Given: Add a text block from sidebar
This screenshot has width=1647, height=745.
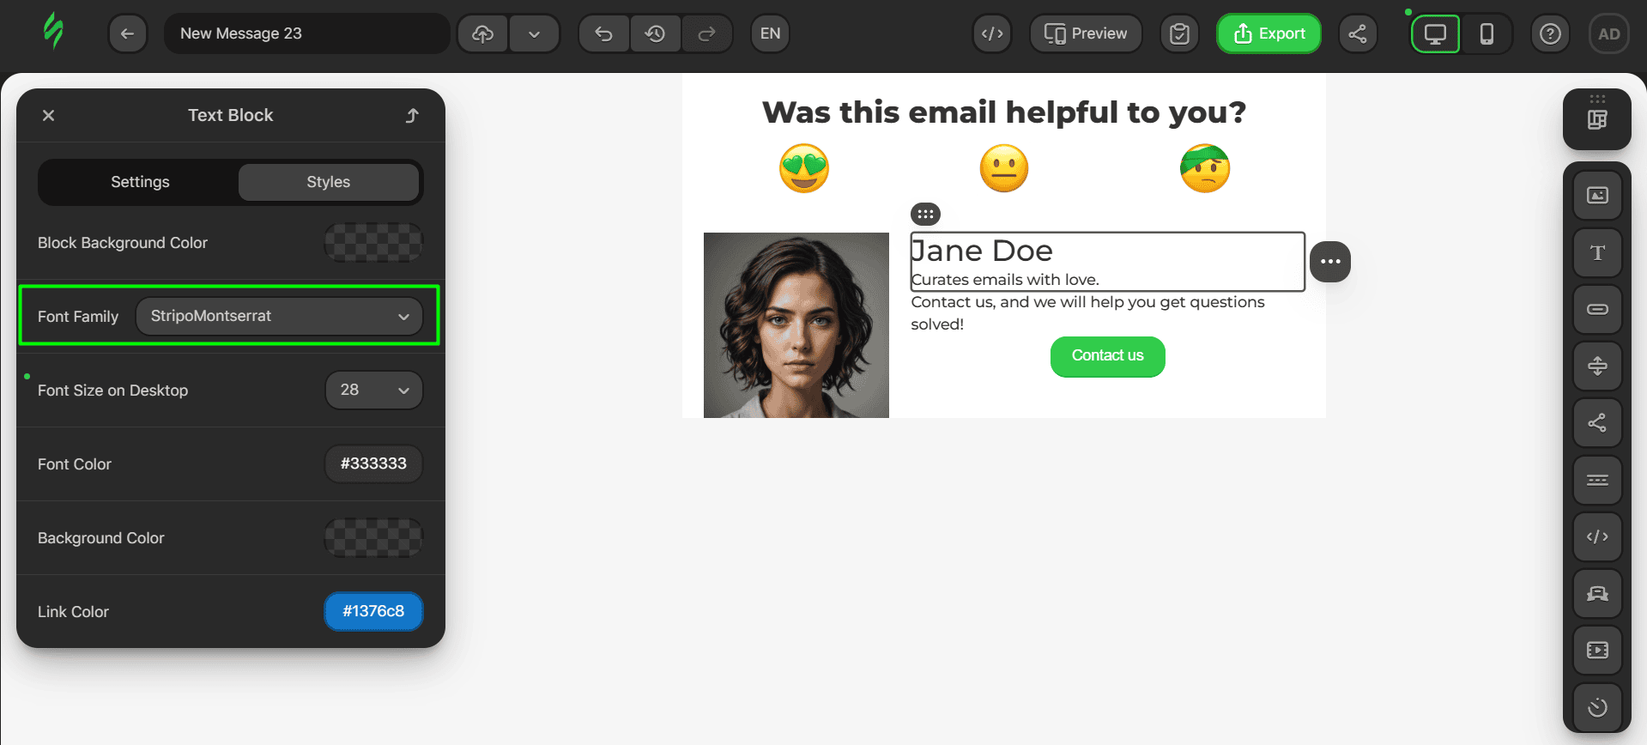Looking at the screenshot, I should (1597, 252).
